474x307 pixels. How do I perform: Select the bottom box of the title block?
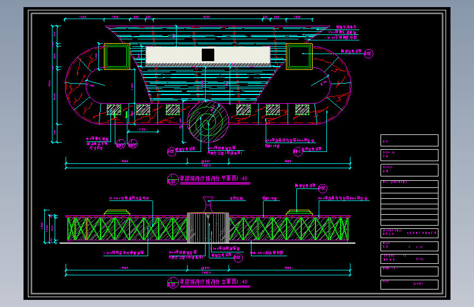(x=409, y=285)
